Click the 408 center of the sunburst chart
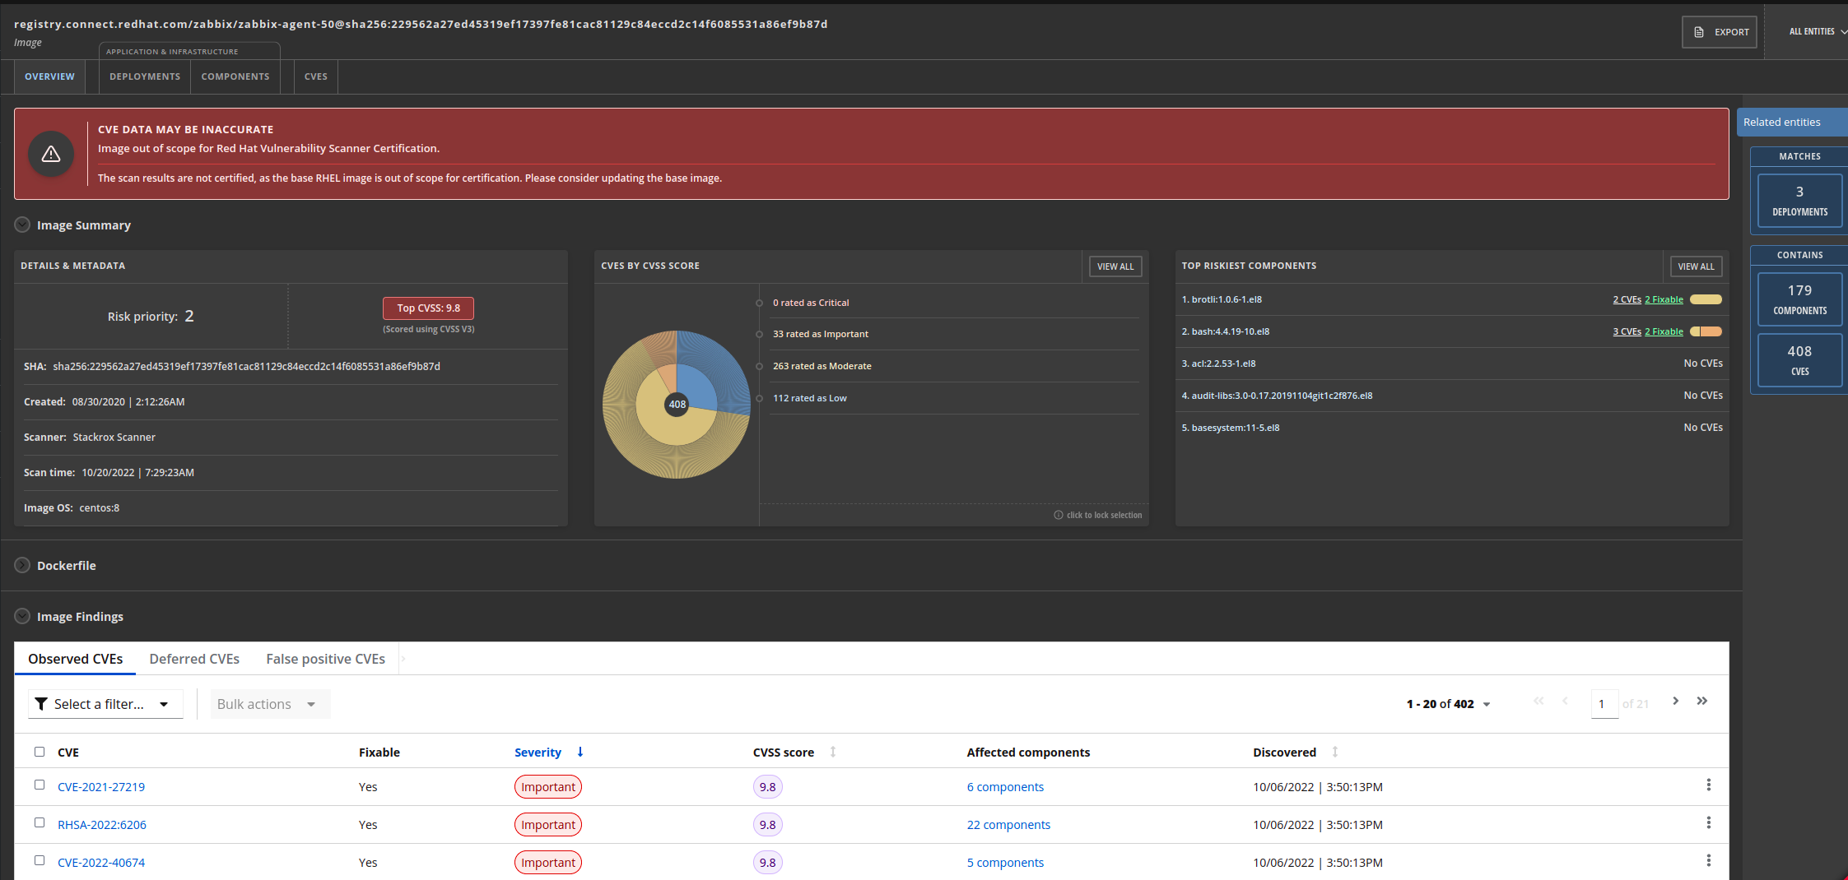The height and width of the screenshot is (880, 1848). pyautogui.click(x=677, y=405)
